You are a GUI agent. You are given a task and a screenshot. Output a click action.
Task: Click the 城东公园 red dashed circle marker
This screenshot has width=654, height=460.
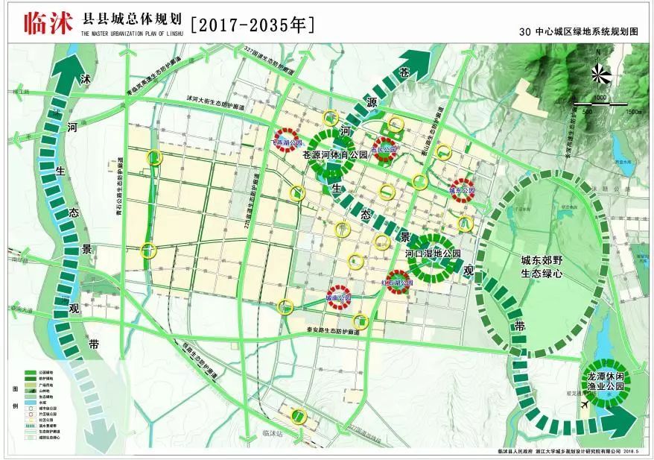pyautogui.click(x=462, y=190)
